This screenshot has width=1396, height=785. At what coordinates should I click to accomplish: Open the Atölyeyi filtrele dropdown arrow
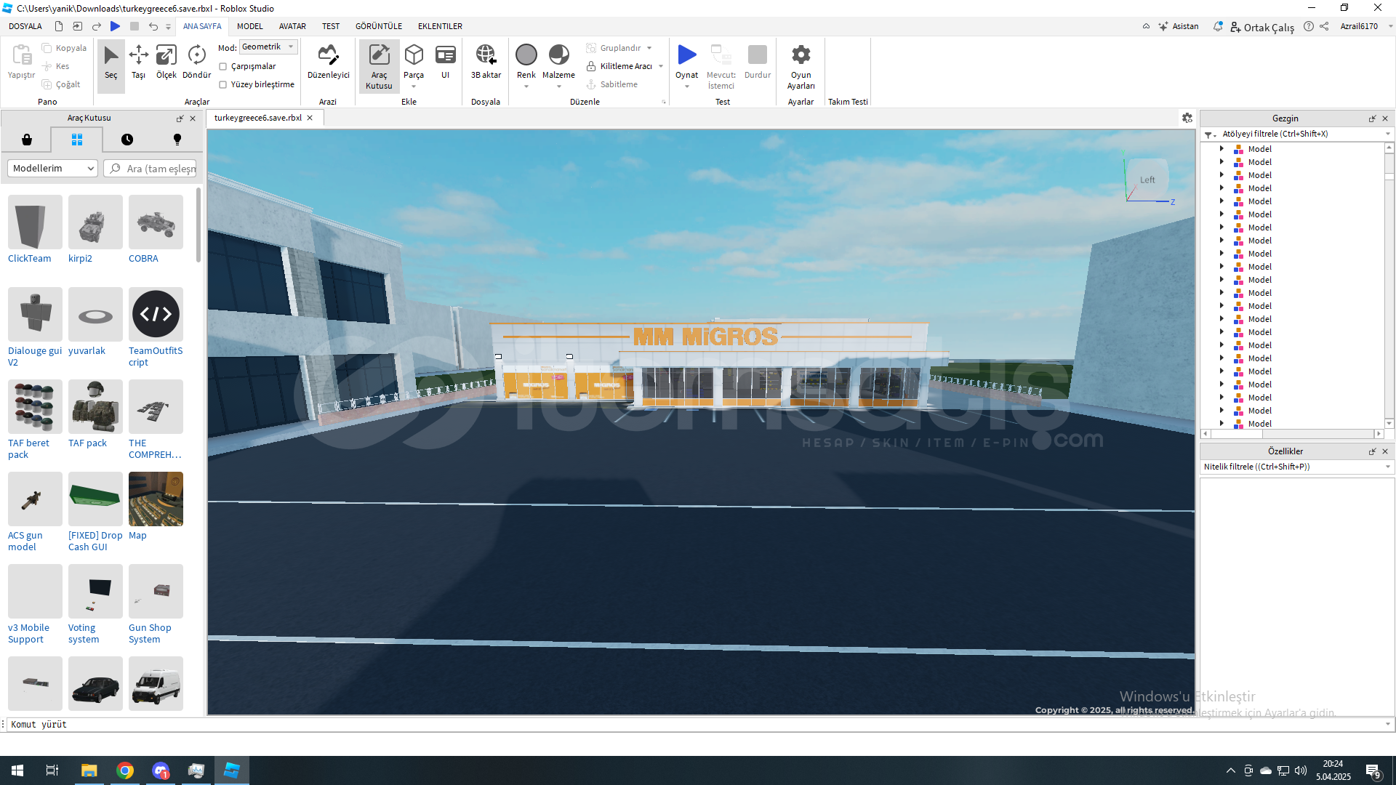click(1387, 134)
